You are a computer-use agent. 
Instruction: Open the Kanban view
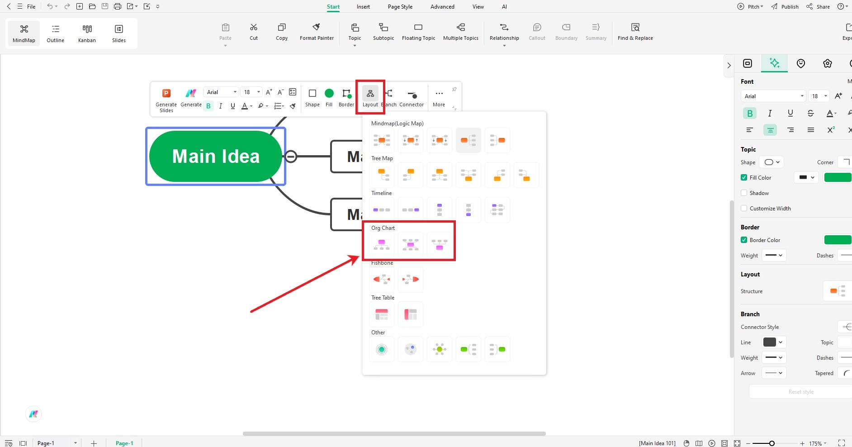tap(87, 33)
